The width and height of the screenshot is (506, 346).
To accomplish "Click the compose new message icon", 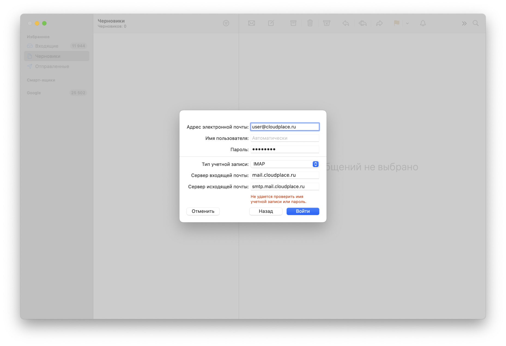I will (271, 23).
